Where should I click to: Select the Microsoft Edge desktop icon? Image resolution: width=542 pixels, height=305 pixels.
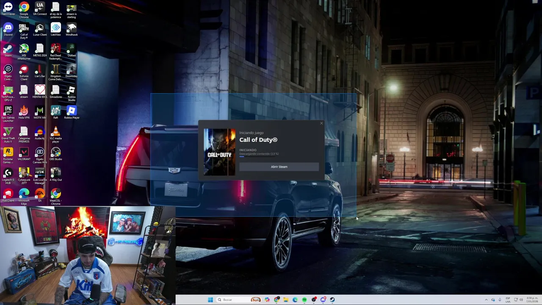pos(24,197)
